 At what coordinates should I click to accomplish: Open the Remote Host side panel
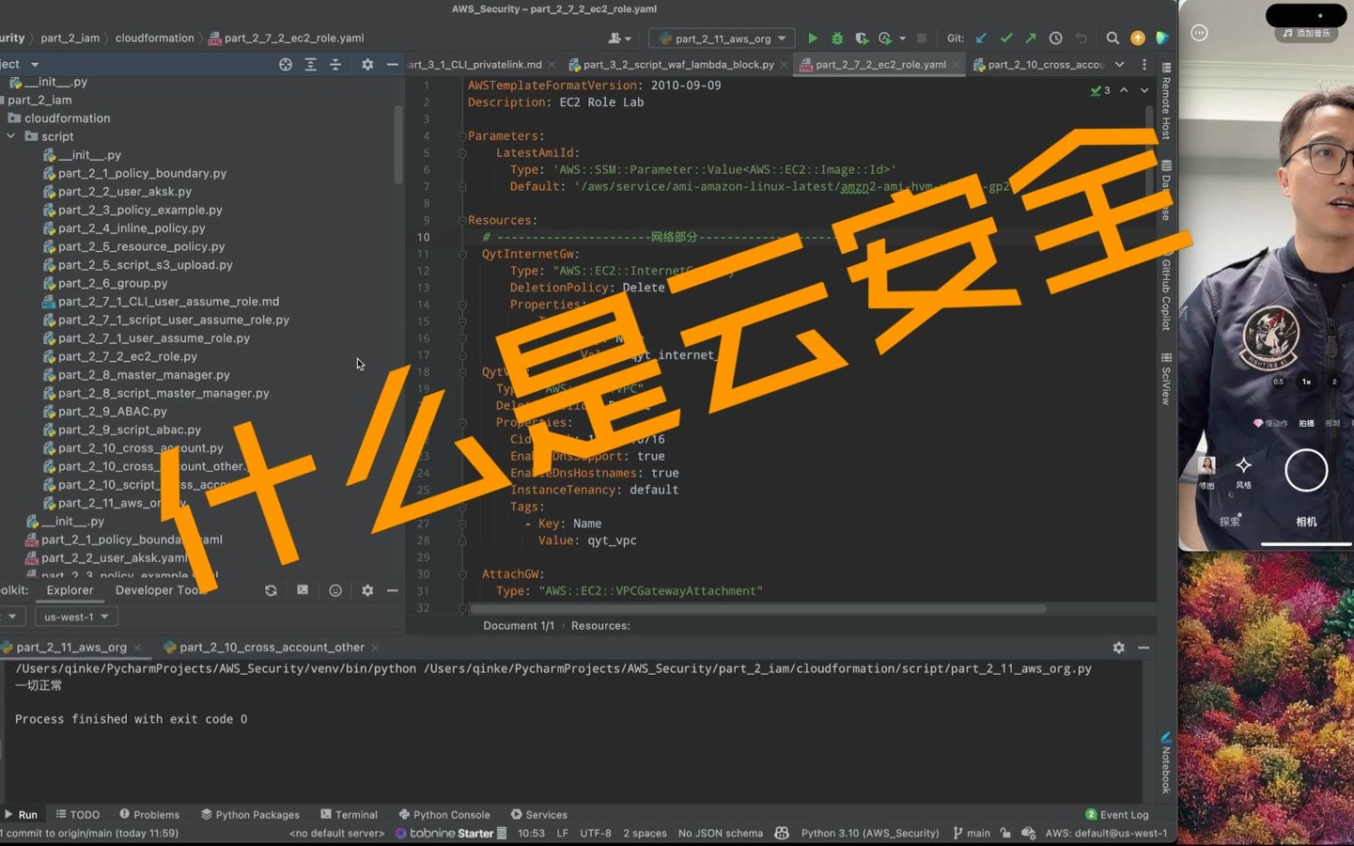click(x=1166, y=101)
